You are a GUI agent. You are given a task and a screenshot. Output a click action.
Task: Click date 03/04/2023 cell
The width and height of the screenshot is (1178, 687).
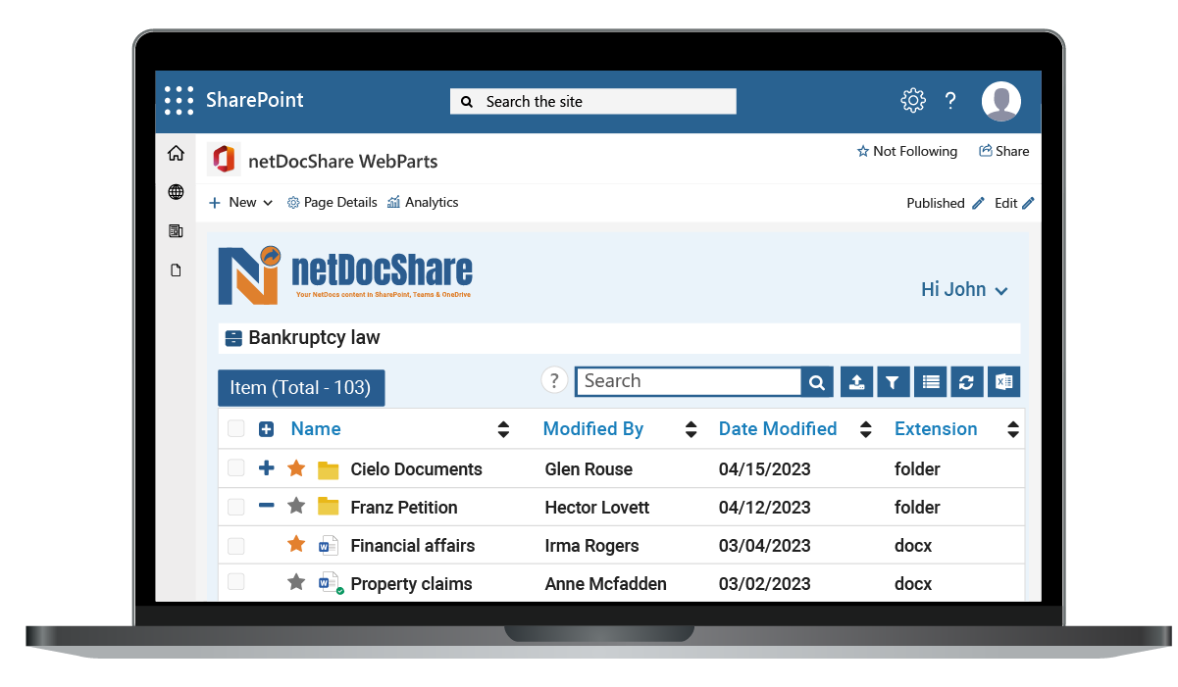[765, 546]
